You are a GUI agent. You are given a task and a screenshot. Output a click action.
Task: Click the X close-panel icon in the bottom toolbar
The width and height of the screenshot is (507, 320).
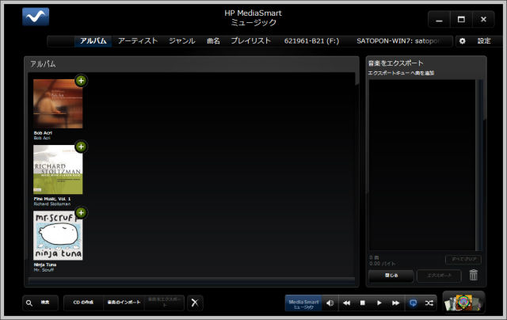point(195,303)
